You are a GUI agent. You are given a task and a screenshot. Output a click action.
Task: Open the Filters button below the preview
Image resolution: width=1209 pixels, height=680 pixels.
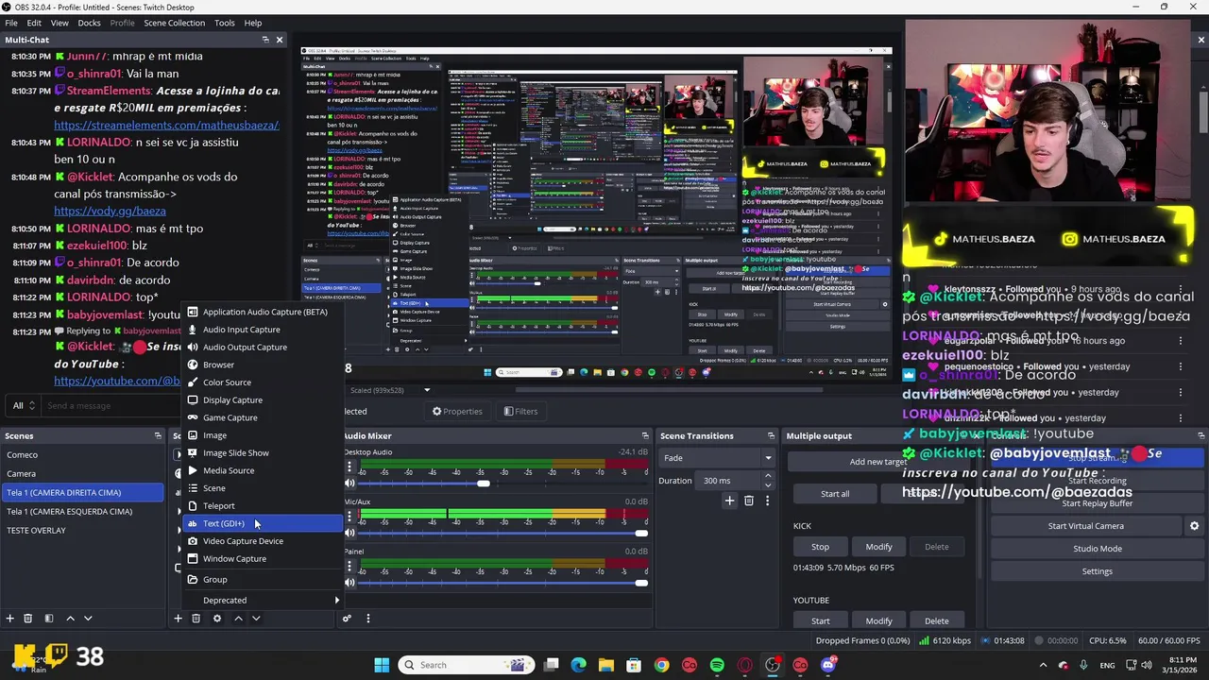pyautogui.click(x=520, y=412)
